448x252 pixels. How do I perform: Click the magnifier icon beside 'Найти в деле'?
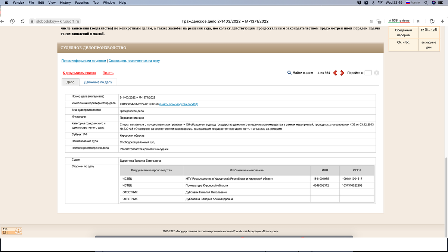[x=289, y=73]
